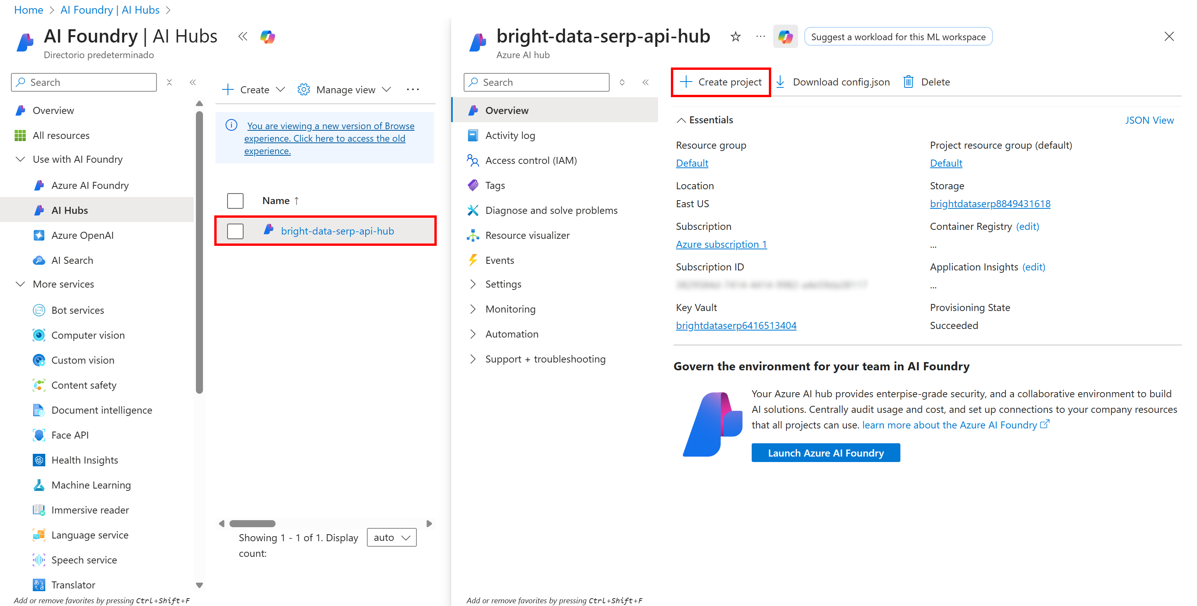The image size is (1197, 606).
Task: Click the Copilot icon beside hub title
Action: click(x=785, y=37)
